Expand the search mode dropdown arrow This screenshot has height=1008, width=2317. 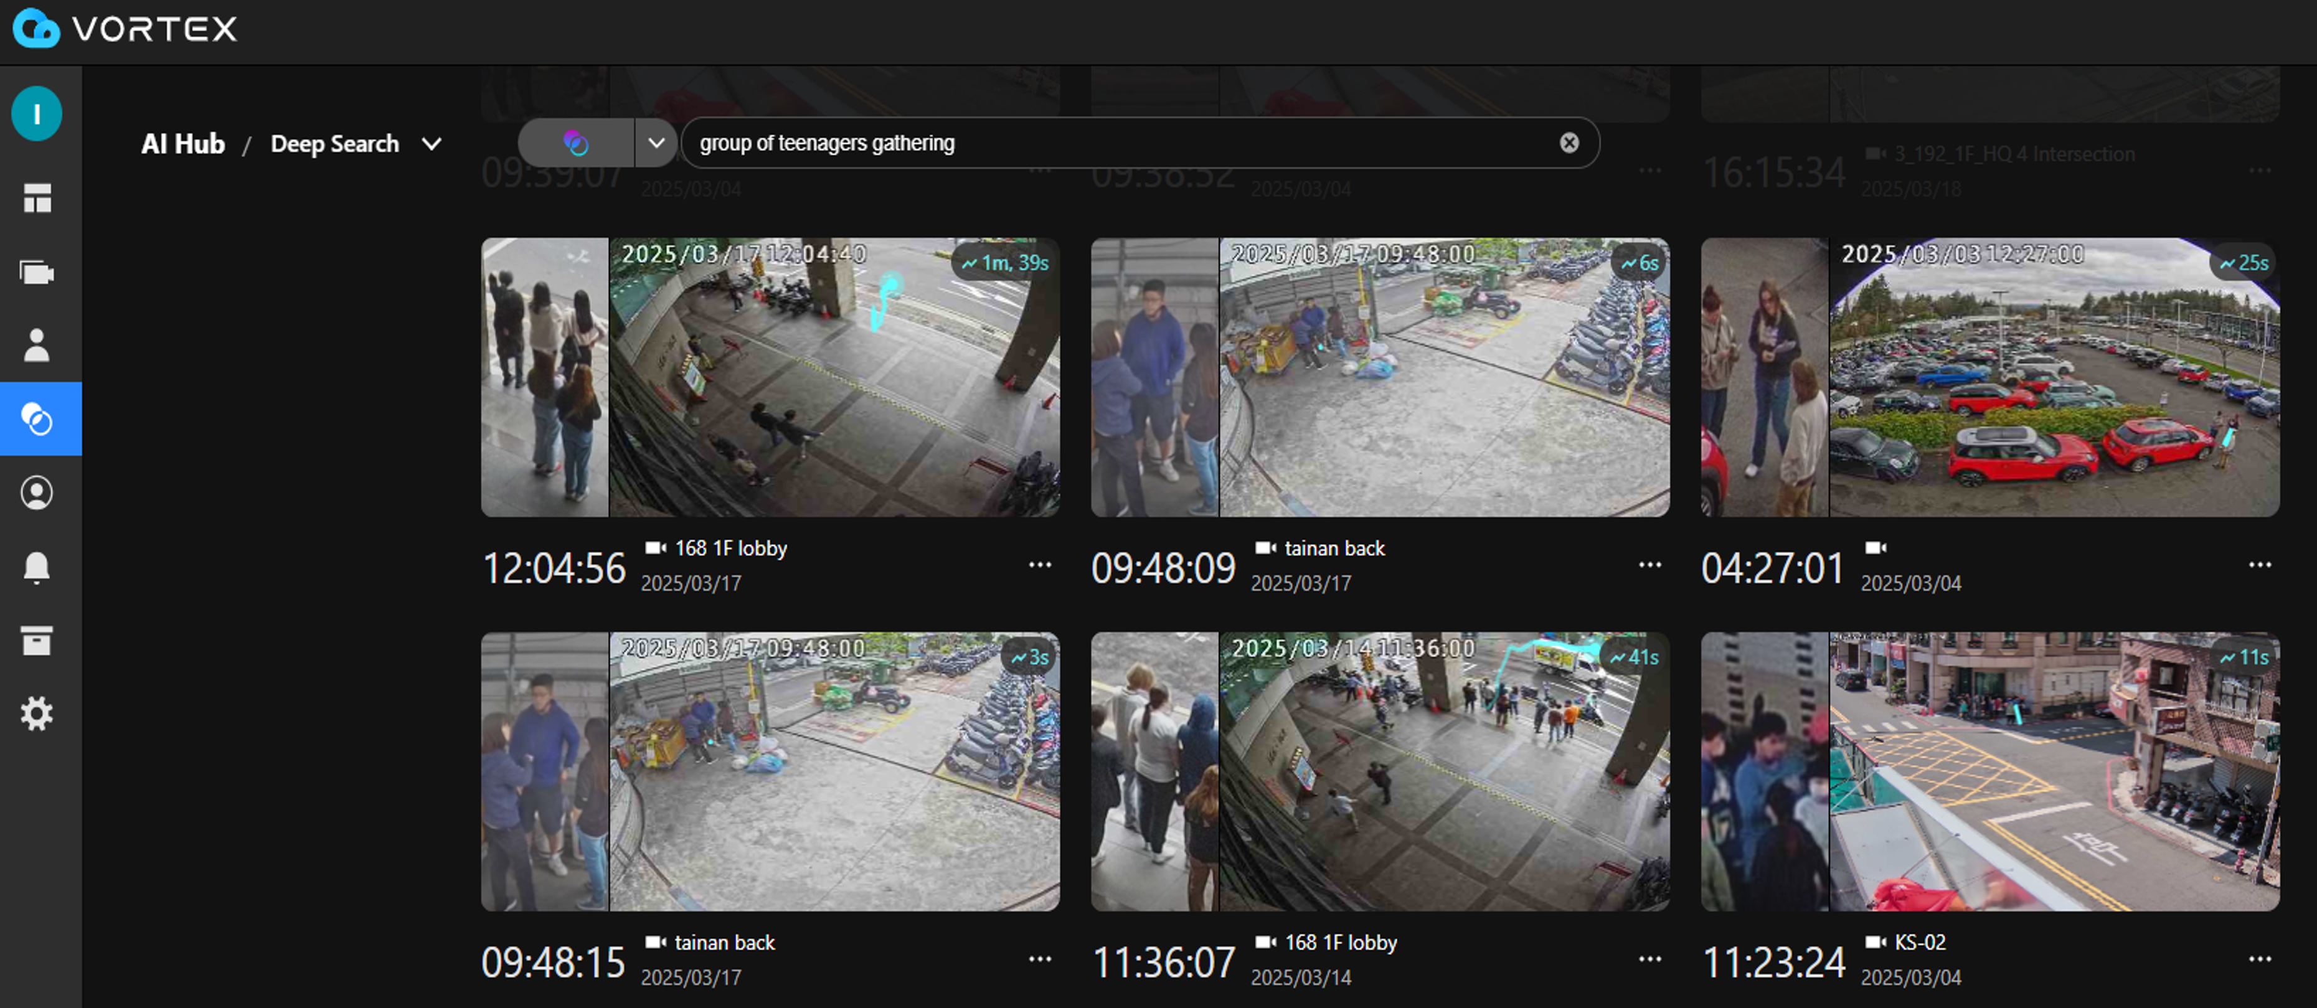(x=656, y=143)
